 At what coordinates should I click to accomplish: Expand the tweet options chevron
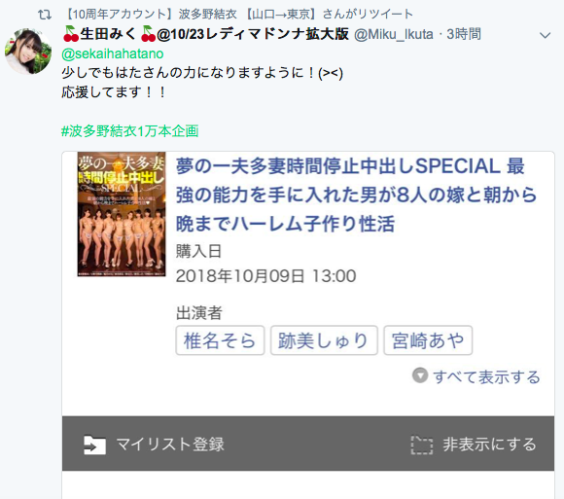tap(545, 35)
